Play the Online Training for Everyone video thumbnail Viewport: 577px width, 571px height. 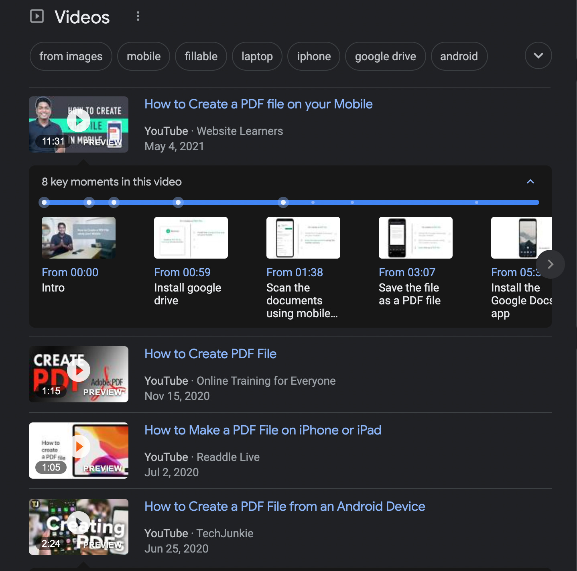79,374
